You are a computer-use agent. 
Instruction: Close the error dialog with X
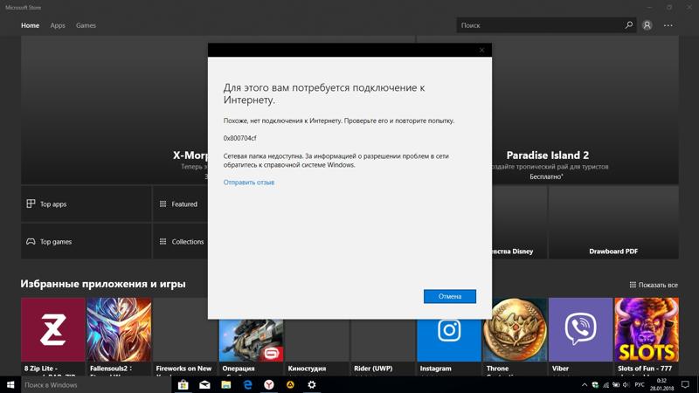pyautogui.click(x=482, y=50)
